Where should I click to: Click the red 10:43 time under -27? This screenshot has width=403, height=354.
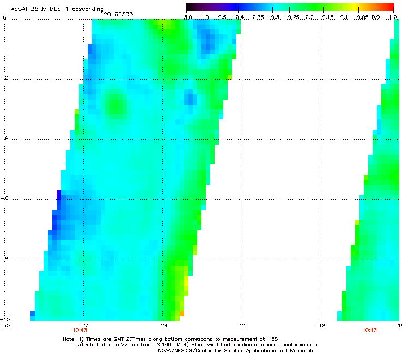click(80, 331)
